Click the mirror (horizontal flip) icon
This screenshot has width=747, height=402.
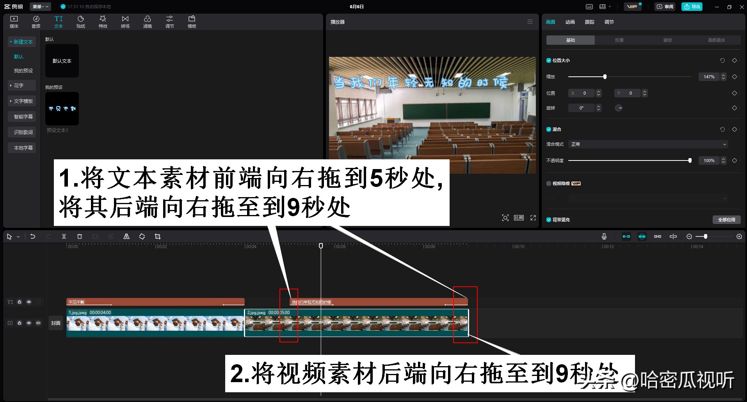pyautogui.click(x=126, y=236)
